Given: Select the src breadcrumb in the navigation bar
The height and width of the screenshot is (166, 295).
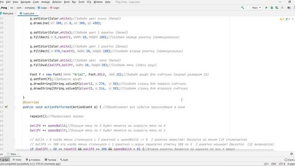Looking at the screenshot, I should click(12, 8).
